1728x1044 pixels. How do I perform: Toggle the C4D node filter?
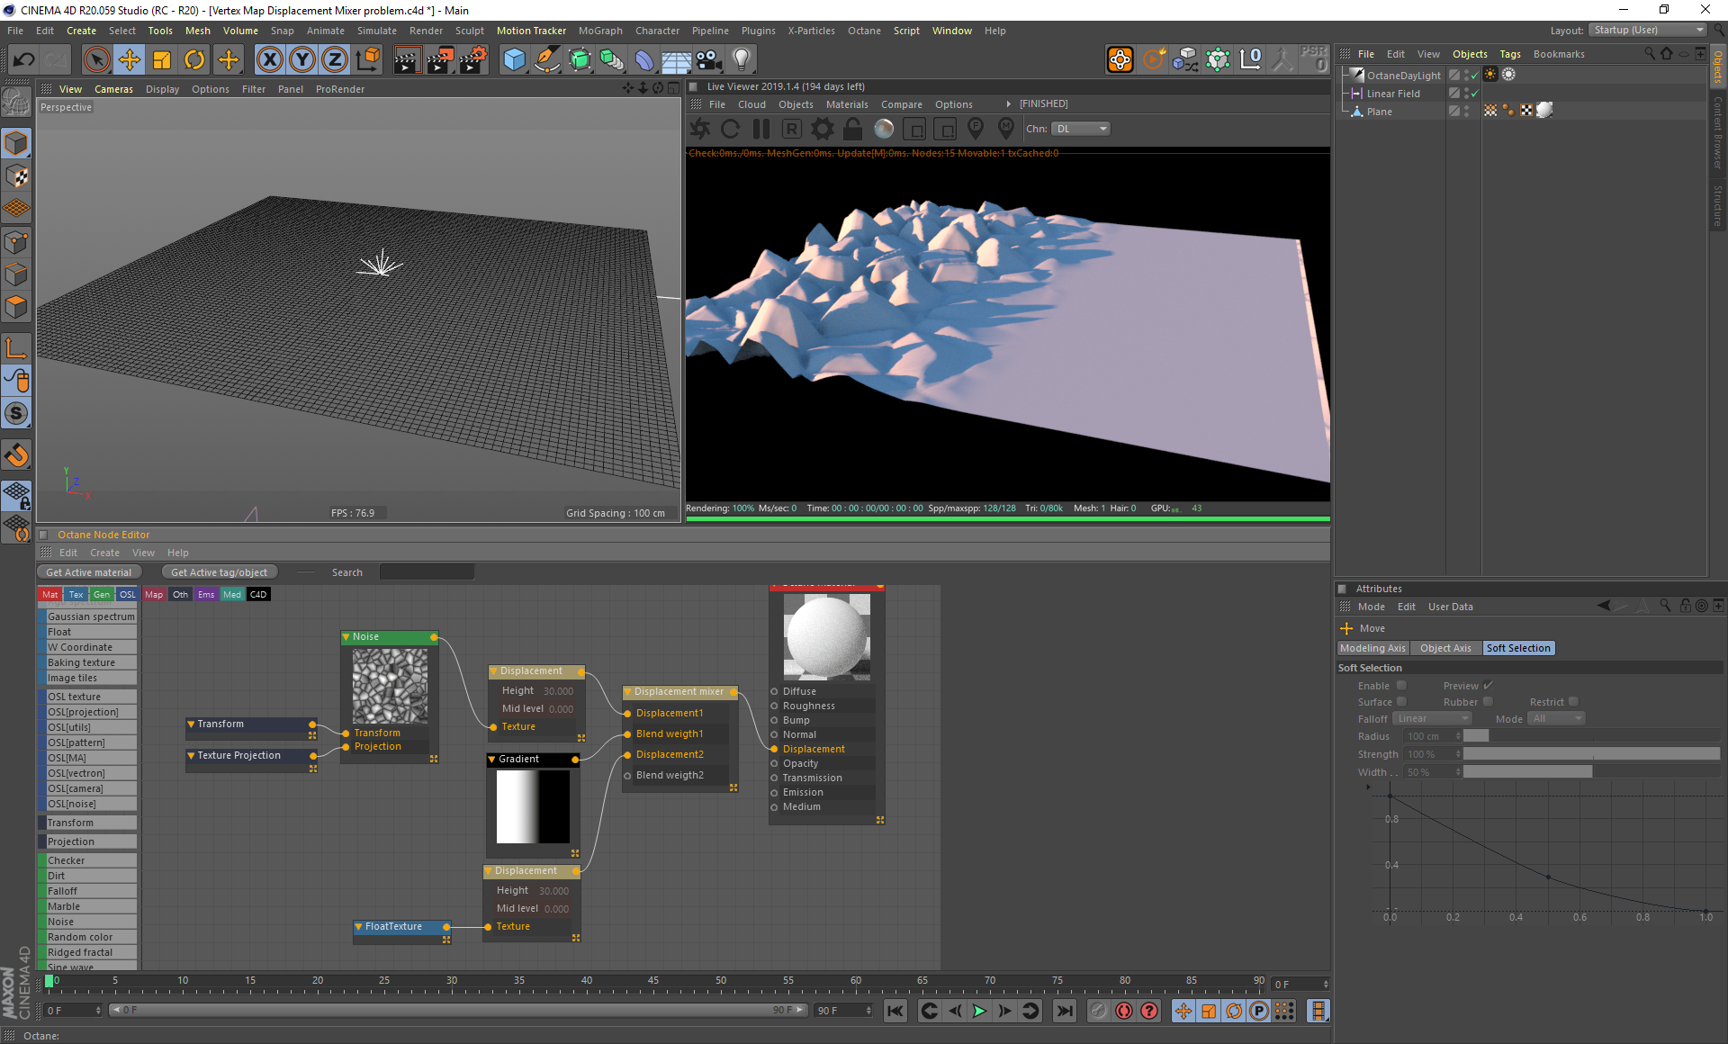click(258, 594)
